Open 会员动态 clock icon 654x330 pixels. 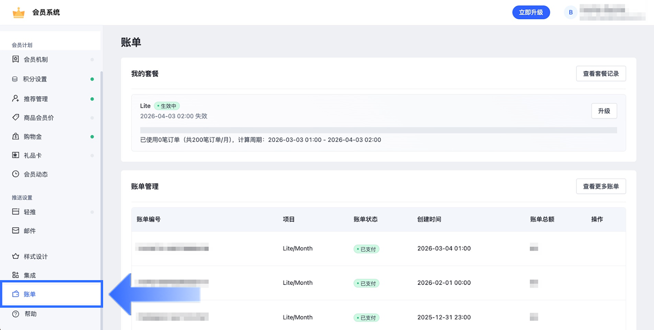tap(16, 174)
